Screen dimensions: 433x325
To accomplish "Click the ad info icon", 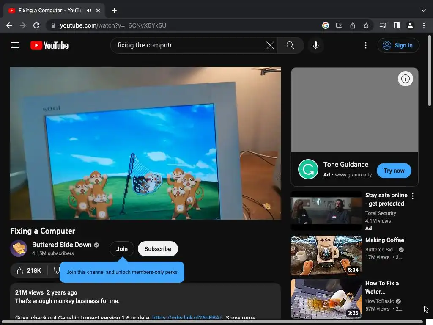I will [405, 79].
